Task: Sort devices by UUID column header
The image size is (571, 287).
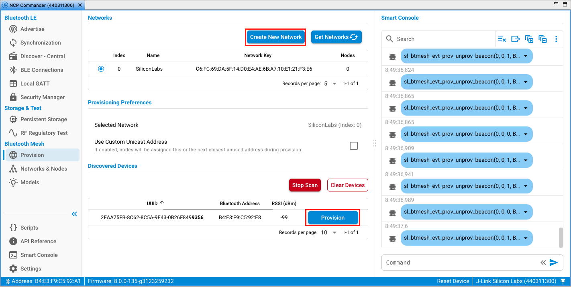Action: click(152, 204)
